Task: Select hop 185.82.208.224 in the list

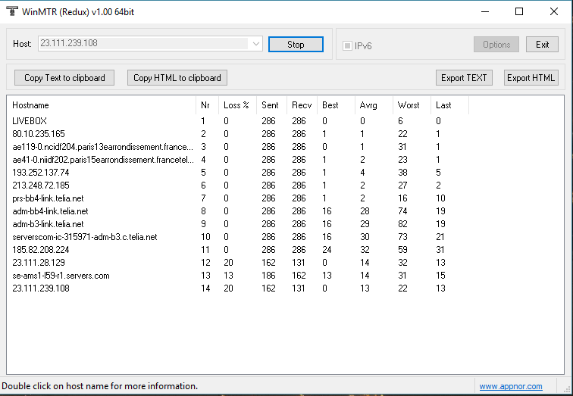Action: [x=41, y=250]
